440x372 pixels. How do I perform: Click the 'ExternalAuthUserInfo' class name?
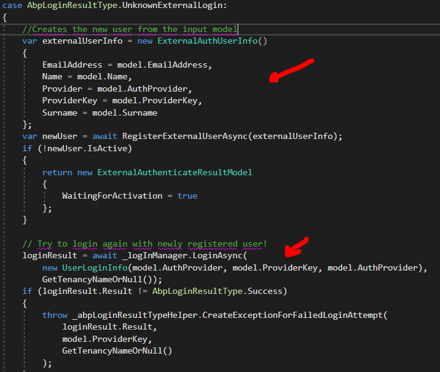pyautogui.click(x=208, y=41)
